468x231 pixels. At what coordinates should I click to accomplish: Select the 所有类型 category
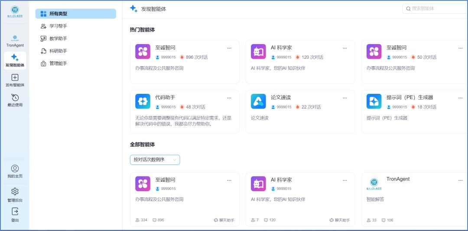76,14
